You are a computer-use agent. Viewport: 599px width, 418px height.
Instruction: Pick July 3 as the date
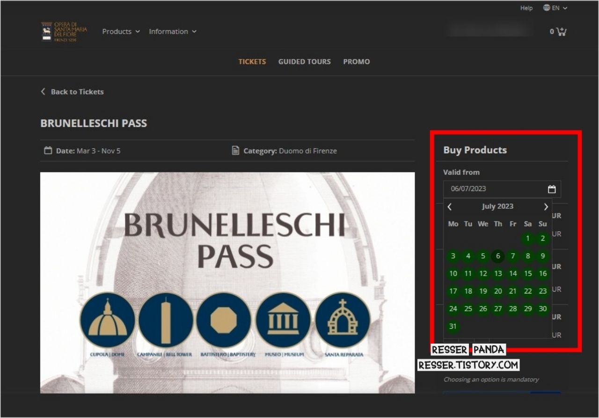[x=453, y=256]
